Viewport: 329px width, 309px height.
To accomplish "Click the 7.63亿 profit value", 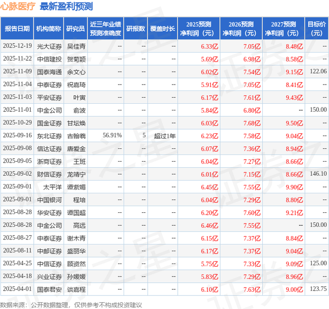I will click(x=252, y=289).
